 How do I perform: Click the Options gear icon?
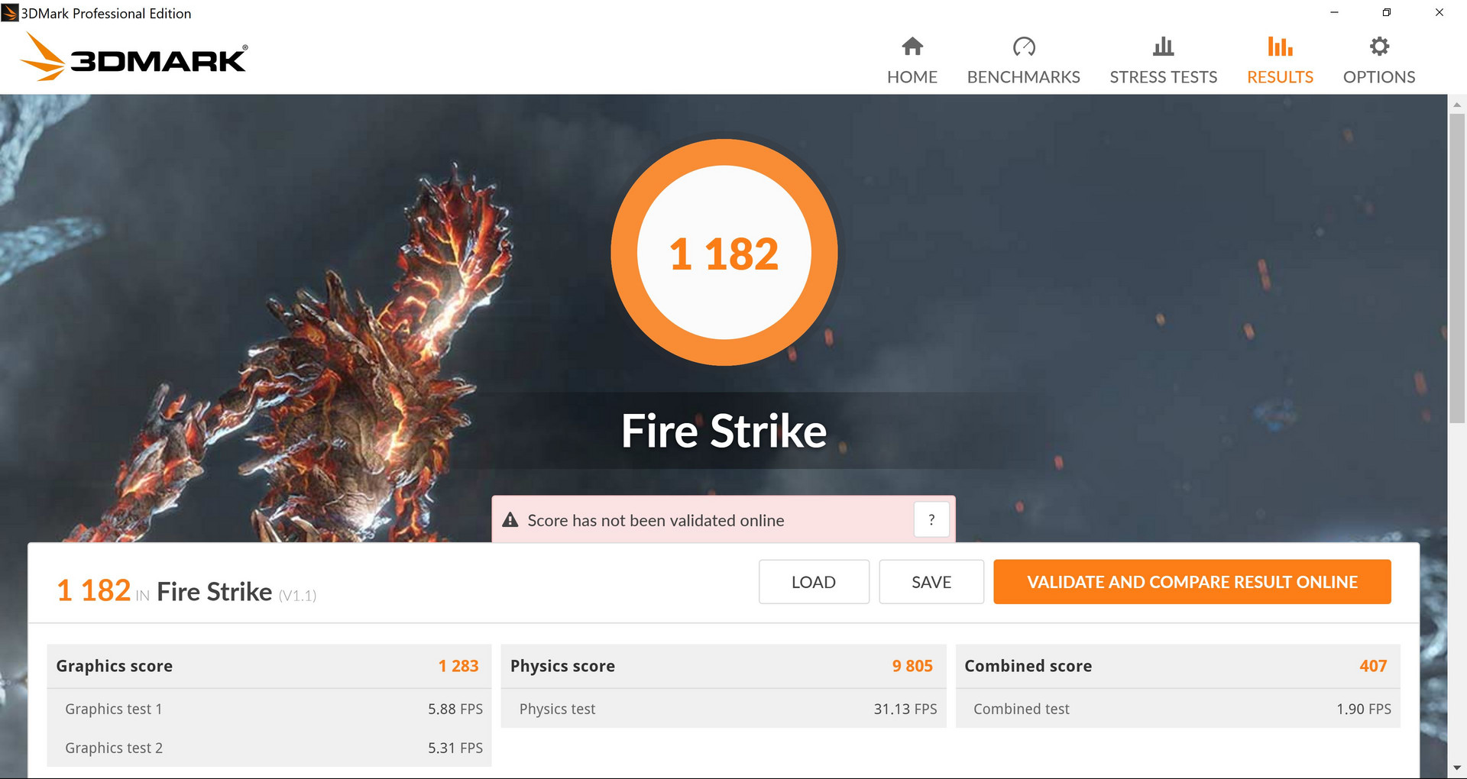(1379, 47)
